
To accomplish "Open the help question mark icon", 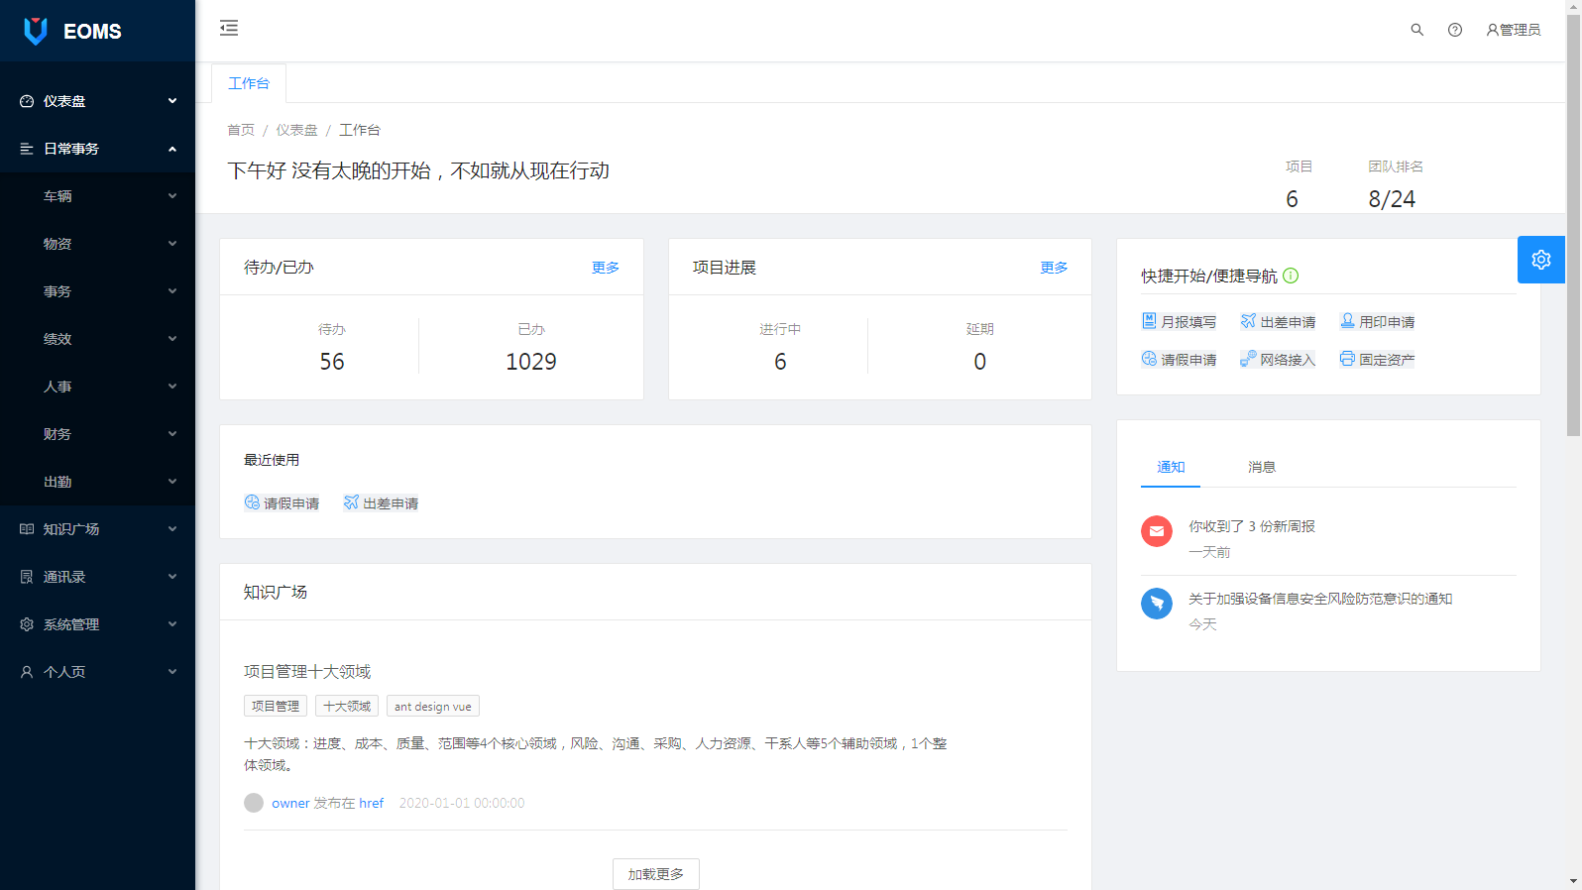I will pyautogui.click(x=1454, y=30).
